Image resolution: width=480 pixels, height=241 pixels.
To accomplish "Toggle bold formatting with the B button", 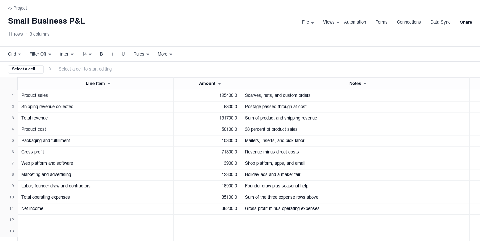I will [x=101, y=54].
